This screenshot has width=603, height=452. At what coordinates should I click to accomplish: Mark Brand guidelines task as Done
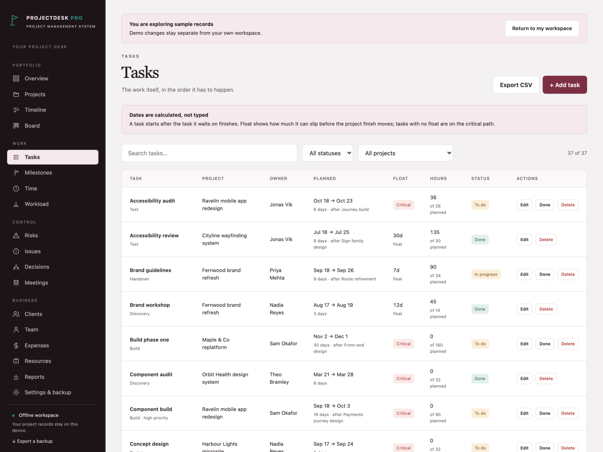pyautogui.click(x=545, y=274)
